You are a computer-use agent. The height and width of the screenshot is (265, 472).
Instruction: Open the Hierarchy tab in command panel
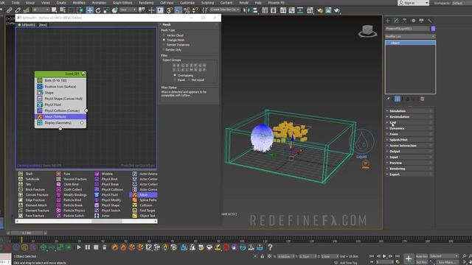point(405,21)
